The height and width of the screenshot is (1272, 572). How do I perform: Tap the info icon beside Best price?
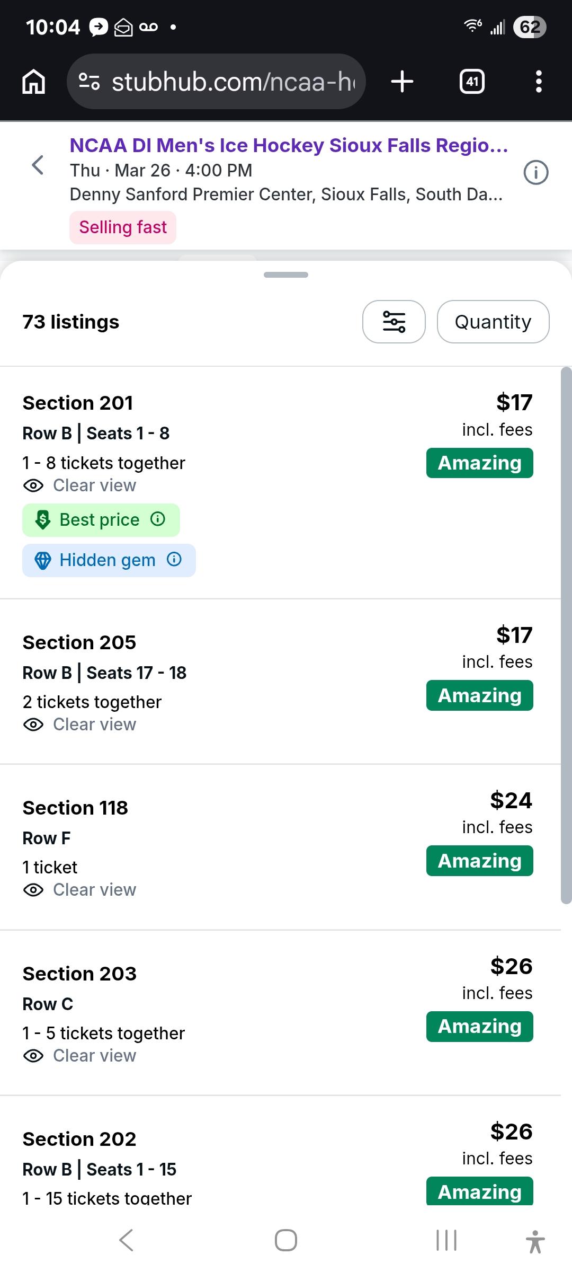tap(158, 519)
